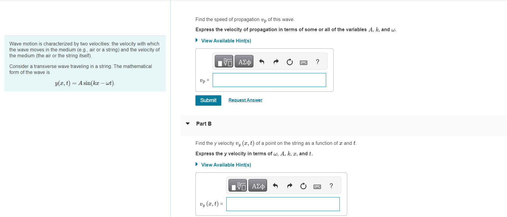This screenshot has height=217, width=507.
Task: Open the Greek symbols (ΑΣφ) palette in Part B
Action: pos(257,185)
